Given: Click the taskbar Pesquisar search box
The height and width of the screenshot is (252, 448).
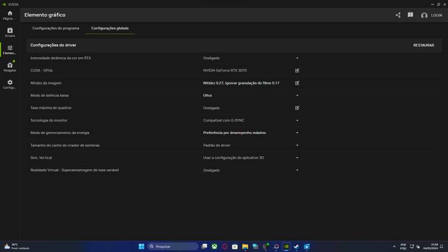Looking at the screenshot, I should (173, 246).
